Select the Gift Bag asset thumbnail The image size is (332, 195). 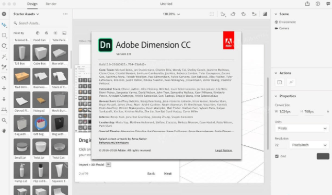pos(41,123)
